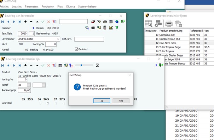Image resolution: width=214 pixels, height=140 pixels.
Task: Open the second empty size picker beside Vanaf
Action: [x=44, y=85]
